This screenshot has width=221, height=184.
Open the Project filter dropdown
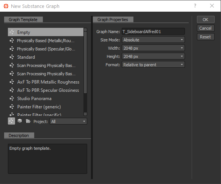tap(68, 121)
